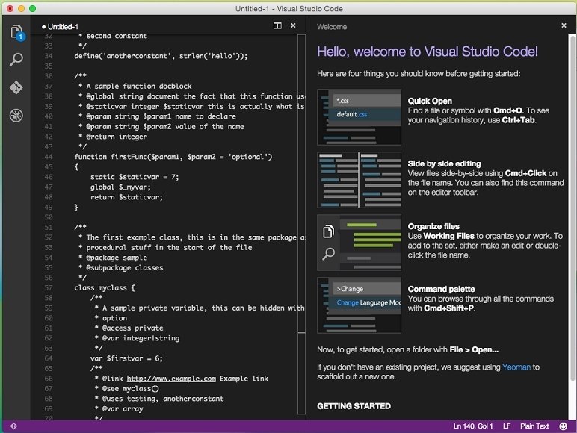Click the http://www.example.com link in code

coord(171,379)
